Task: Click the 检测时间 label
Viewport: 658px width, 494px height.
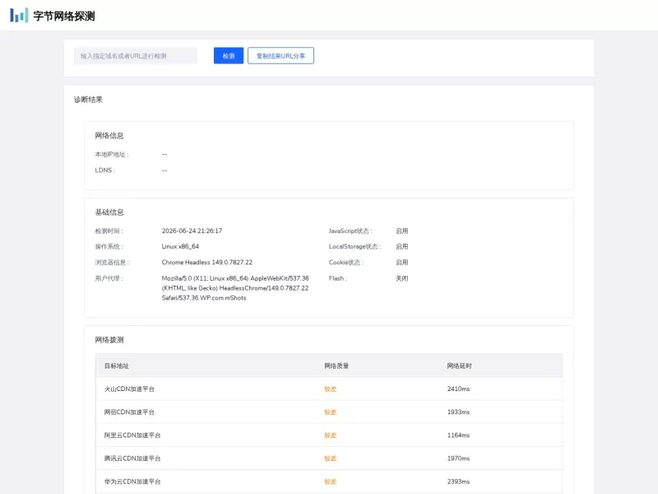Action: (x=109, y=231)
